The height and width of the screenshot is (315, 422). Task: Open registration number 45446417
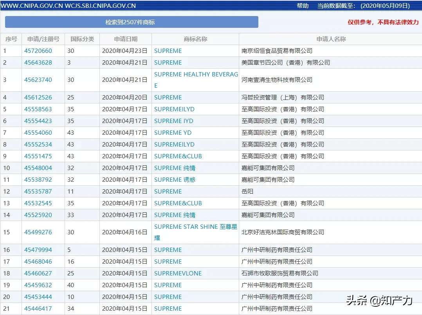click(38, 308)
